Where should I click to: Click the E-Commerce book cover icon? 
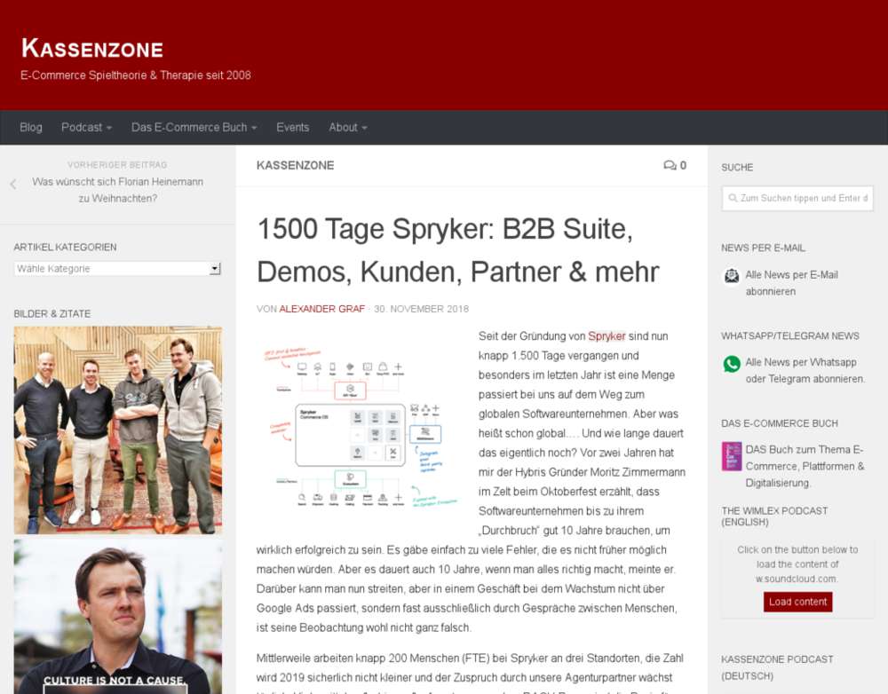click(732, 456)
